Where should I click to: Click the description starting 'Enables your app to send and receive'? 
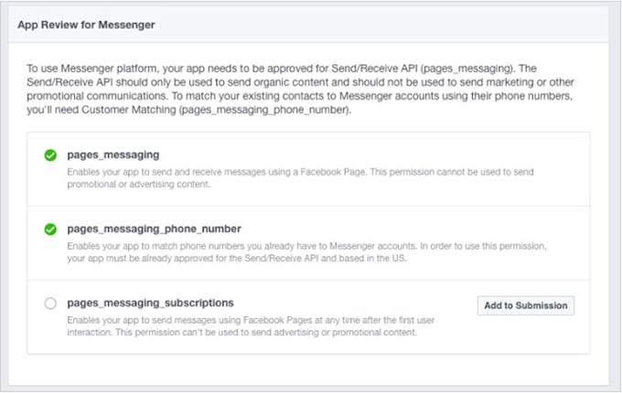pyautogui.click(x=300, y=178)
